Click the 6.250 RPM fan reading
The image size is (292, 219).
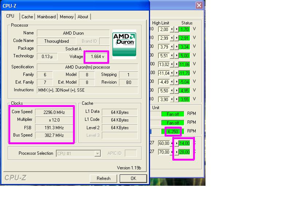pos(173,131)
